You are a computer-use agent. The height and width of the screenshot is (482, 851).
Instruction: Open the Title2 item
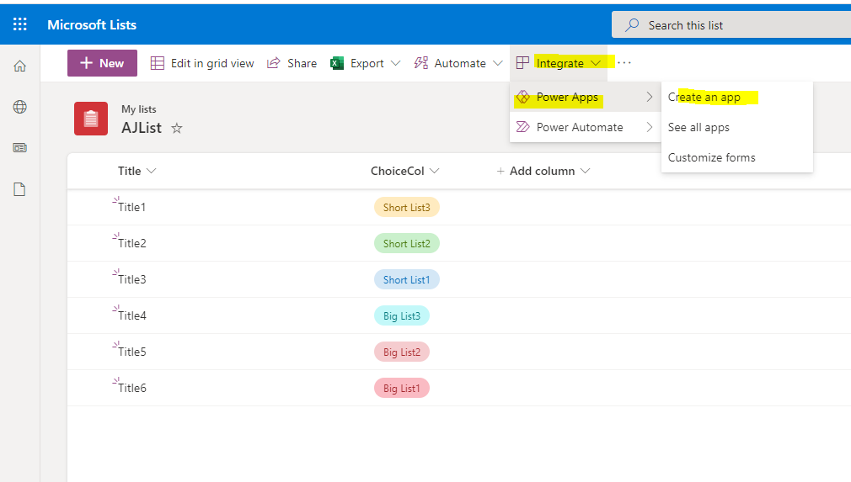point(132,243)
